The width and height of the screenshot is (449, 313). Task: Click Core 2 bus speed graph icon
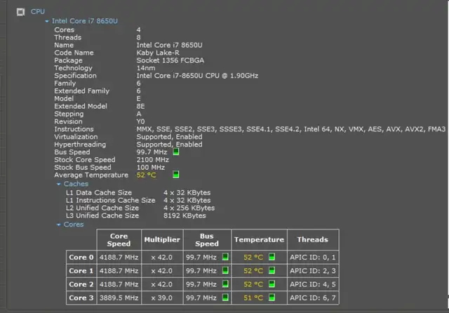(x=225, y=284)
